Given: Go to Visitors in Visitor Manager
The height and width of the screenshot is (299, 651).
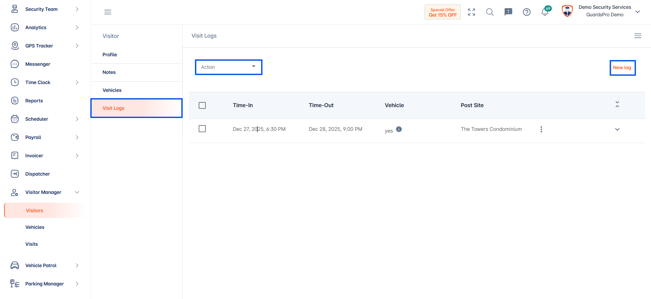Looking at the screenshot, I should pyautogui.click(x=44, y=211).
